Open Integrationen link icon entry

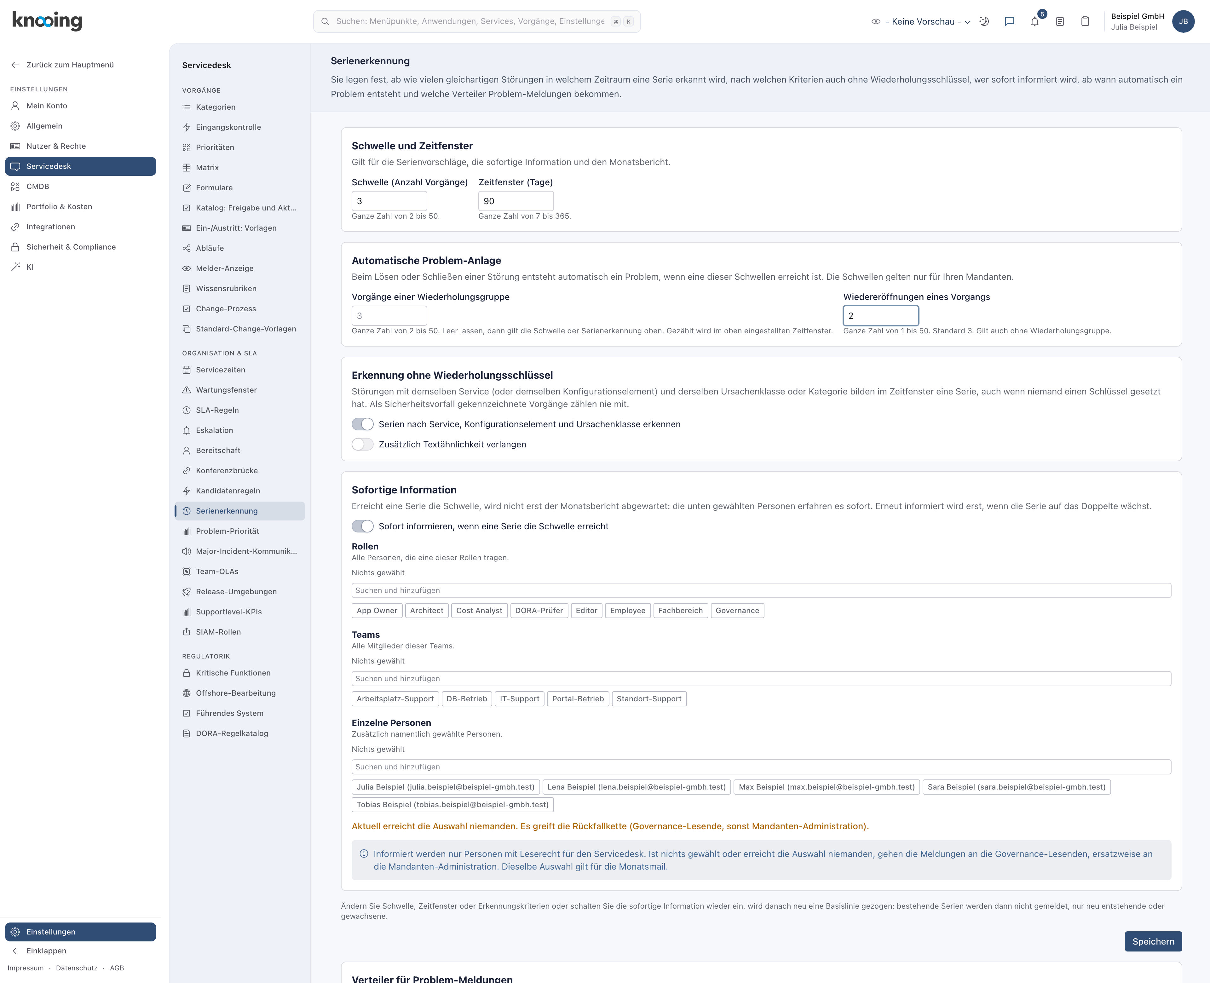tap(80, 227)
